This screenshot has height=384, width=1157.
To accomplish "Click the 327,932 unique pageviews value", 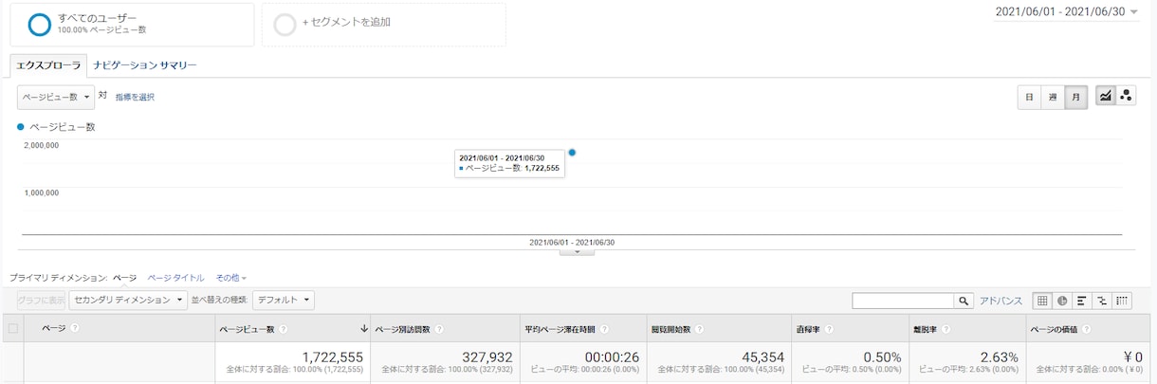I will pos(487,357).
